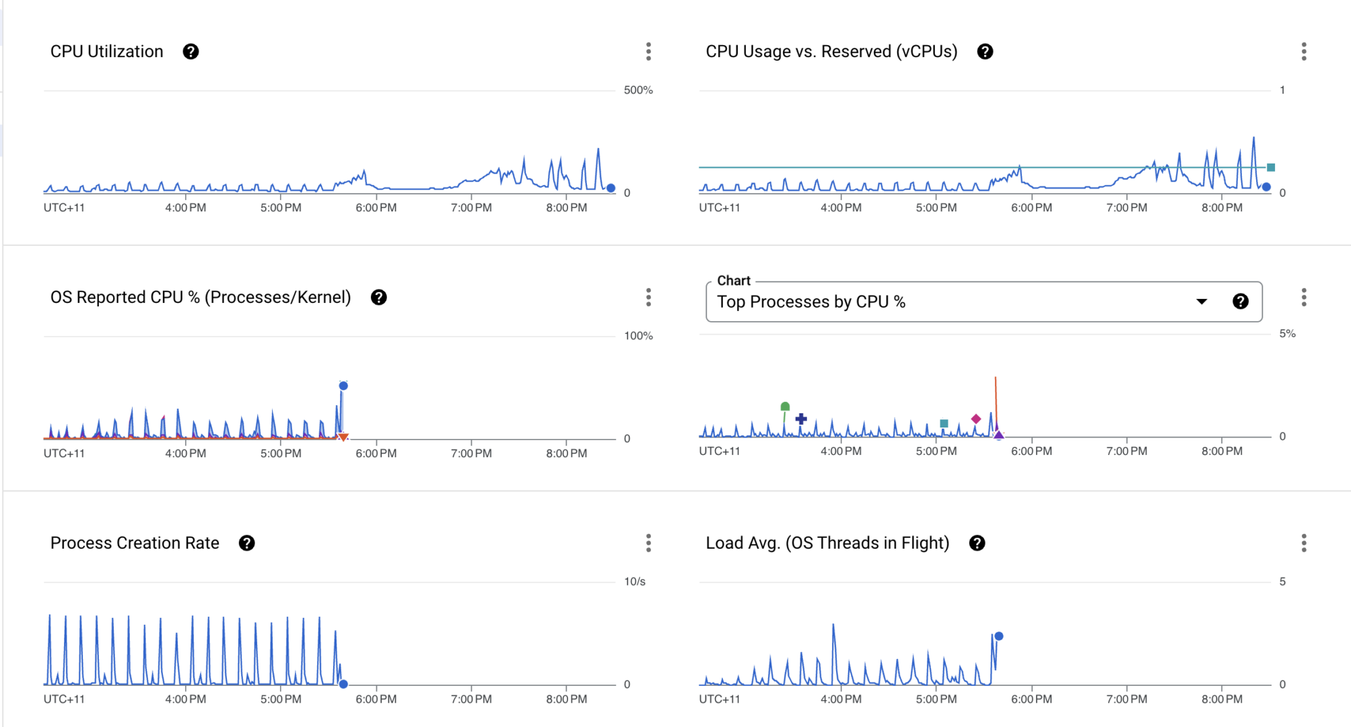Open help icon inside Top Processes chart selector
The width and height of the screenshot is (1351, 727).
(x=1241, y=302)
